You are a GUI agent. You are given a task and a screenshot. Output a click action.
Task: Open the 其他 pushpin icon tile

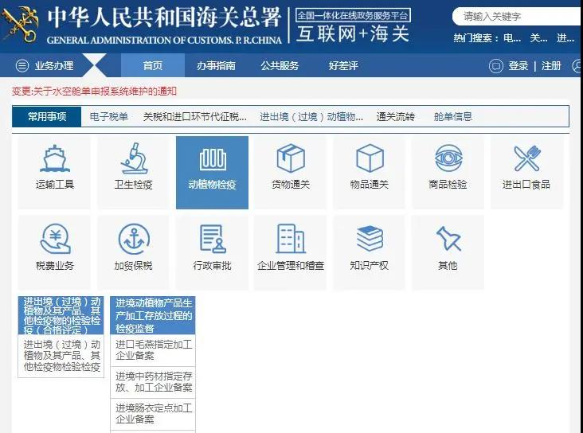[448, 252]
